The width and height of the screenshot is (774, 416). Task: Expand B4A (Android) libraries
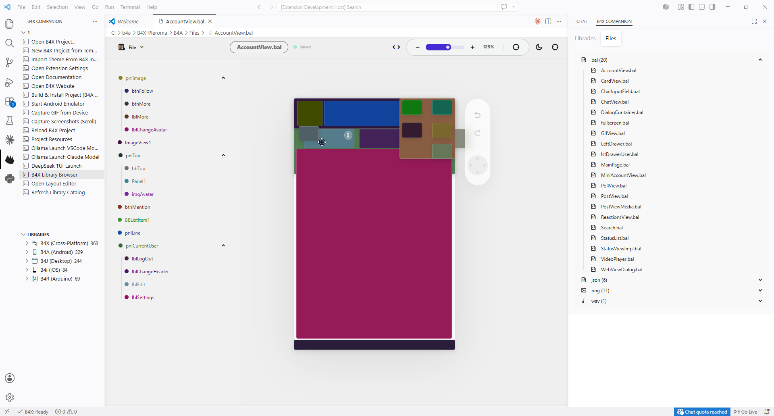coord(27,252)
